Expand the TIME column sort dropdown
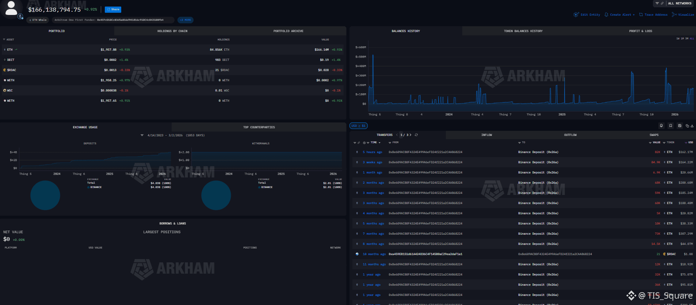This screenshot has width=696, height=305. coord(380,143)
